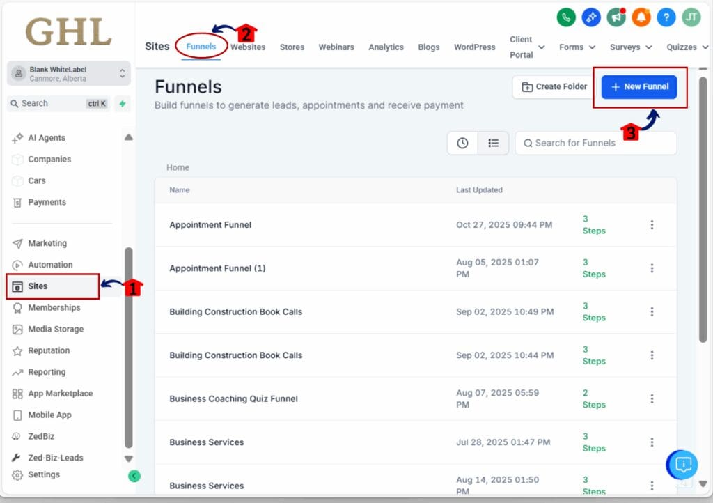Click the Create Folder button
The height and width of the screenshot is (503, 713).
(x=552, y=86)
